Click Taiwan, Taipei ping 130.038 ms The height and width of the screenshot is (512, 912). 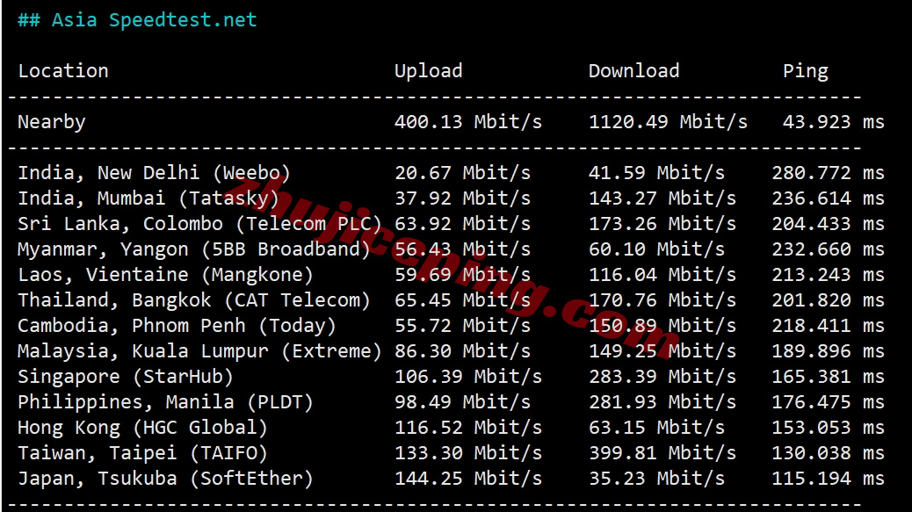pos(828,453)
